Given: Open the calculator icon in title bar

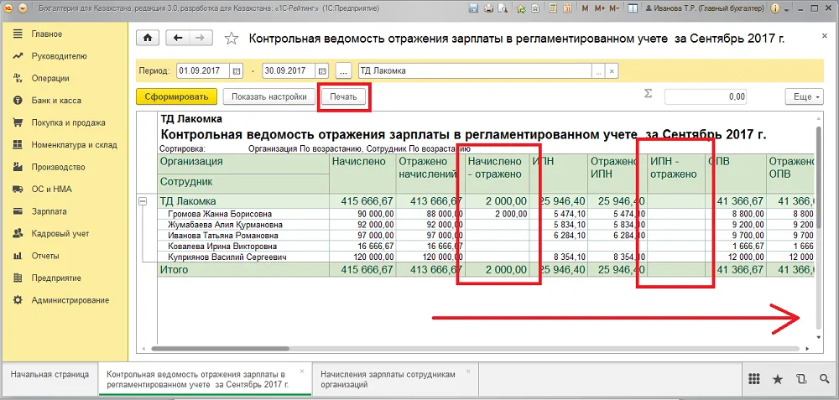Looking at the screenshot, I should 553,8.
